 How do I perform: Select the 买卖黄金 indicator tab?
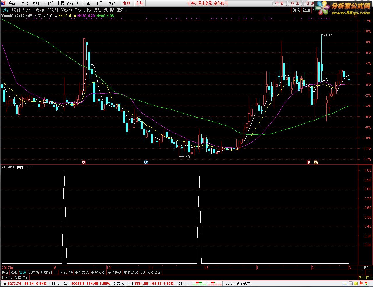click(154, 273)
